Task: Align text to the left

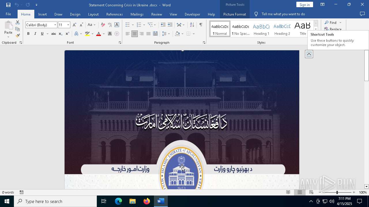Action: point(128,34)
